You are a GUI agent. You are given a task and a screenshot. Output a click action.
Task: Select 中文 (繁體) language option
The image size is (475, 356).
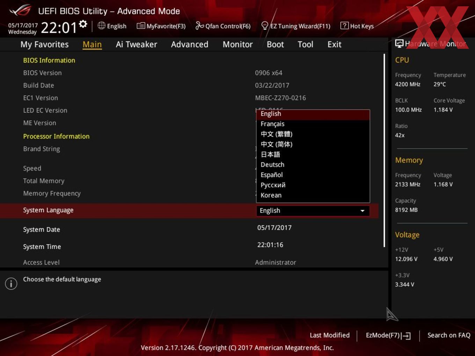(x=313, y=134)
